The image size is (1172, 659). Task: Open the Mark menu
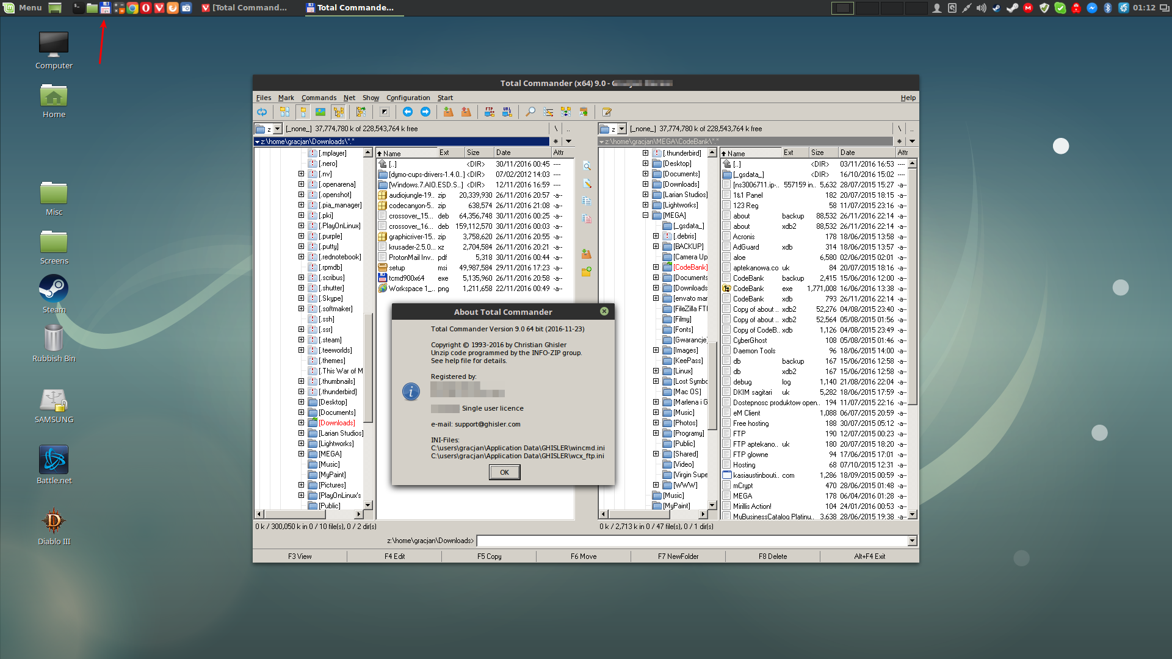pos(286,98)
